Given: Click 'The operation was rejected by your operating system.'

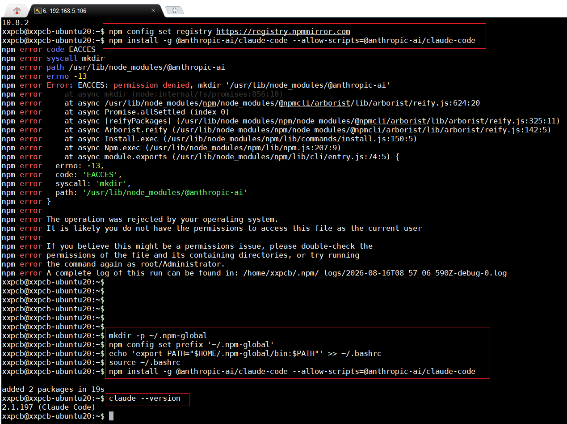Looking at the screenshot, I should pos(163,219).
